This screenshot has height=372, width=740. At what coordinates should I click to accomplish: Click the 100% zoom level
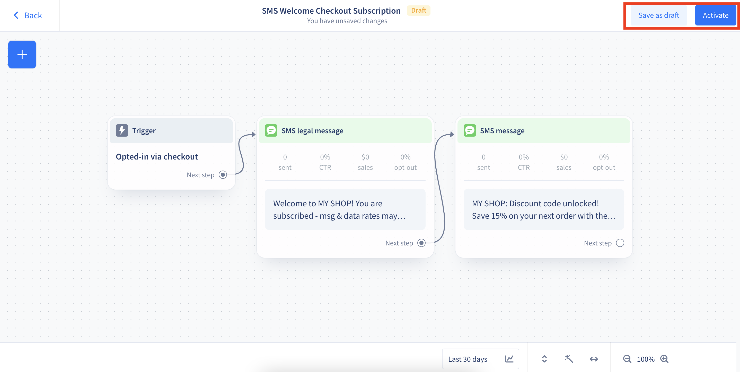click(x=646, y=359)
